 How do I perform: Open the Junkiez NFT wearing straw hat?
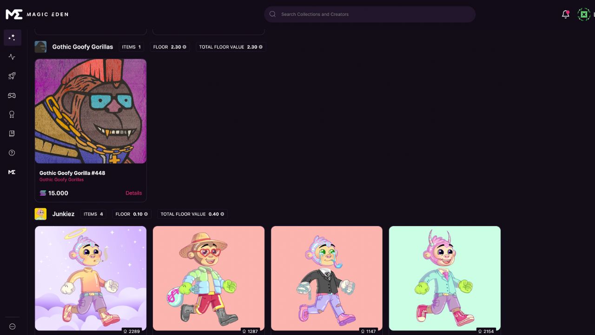(x=209, y=278)
